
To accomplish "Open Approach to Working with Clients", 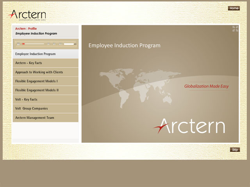I will 45,72.
